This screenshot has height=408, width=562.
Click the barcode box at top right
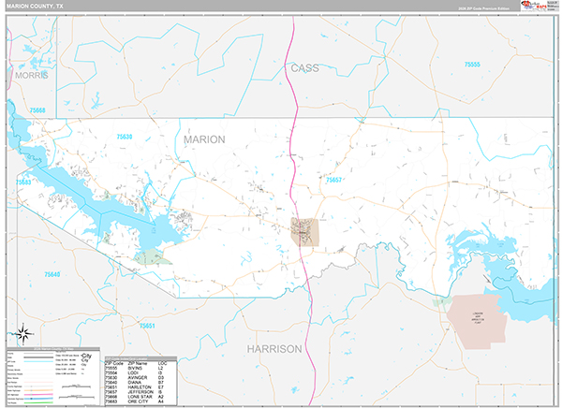552,6
